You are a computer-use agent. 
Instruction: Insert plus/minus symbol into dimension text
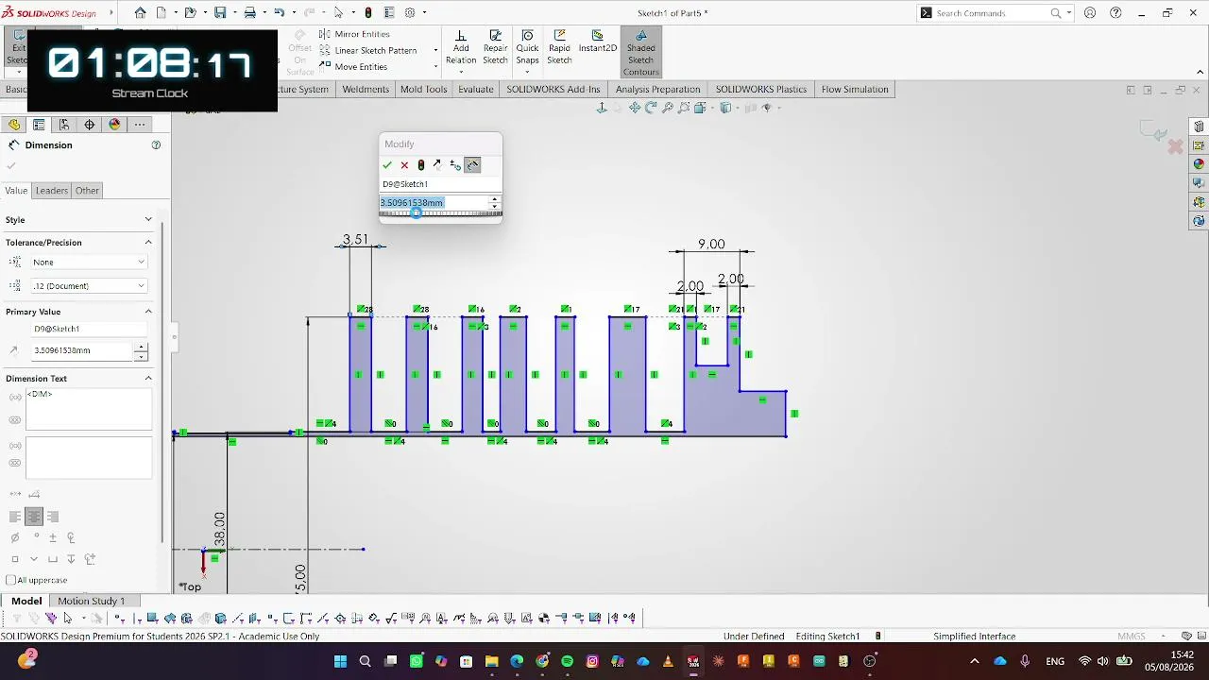coord(53,537)
